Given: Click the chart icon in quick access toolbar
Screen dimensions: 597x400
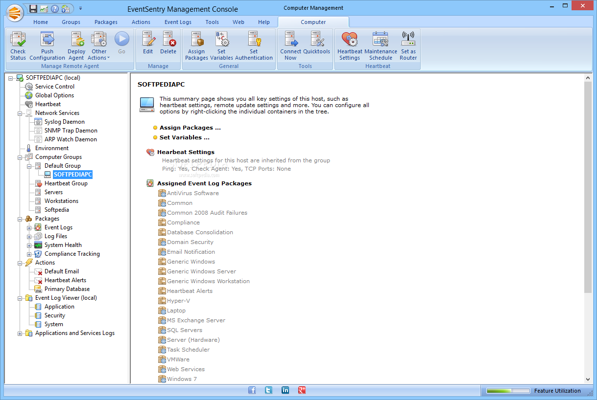Looking at the screenshot, I should (x=44, y=8).
